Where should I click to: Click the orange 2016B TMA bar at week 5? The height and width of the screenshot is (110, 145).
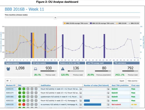33,45
